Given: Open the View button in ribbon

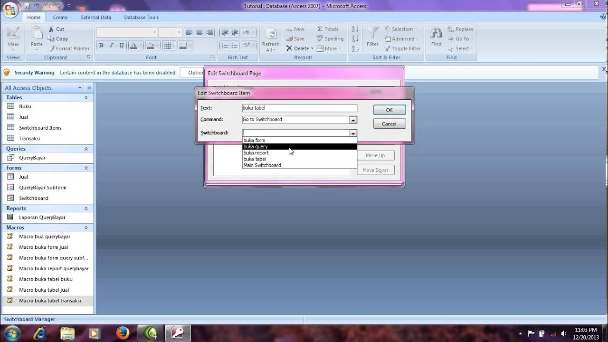Looking at the screenshot, I should point(13,38).
